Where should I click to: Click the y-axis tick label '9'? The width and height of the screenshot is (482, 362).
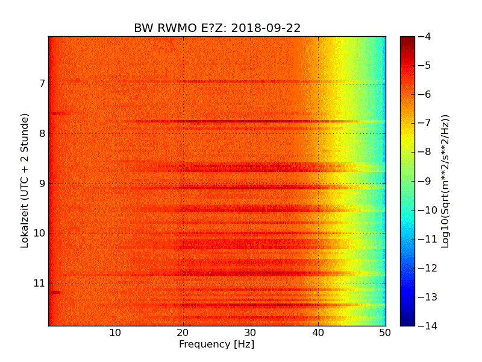(x=42, y=183)
